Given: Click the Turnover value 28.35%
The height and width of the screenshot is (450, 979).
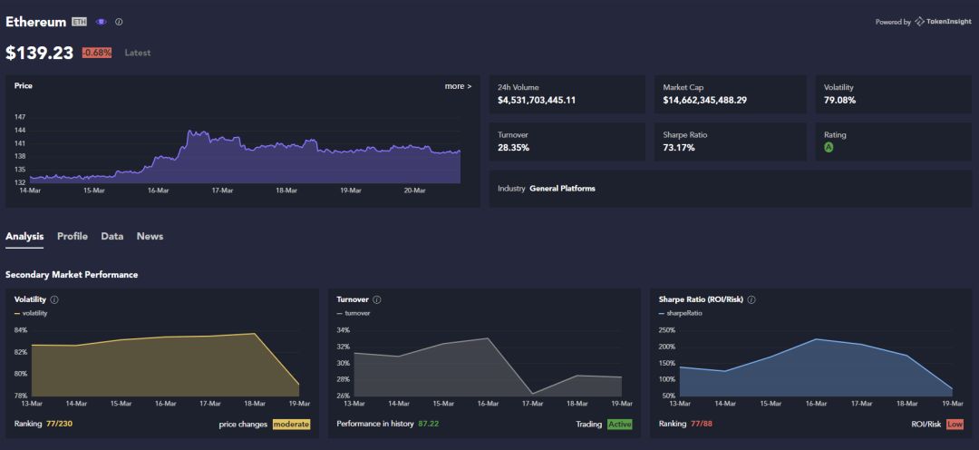Looking at the screenshot, I should 513,148.
